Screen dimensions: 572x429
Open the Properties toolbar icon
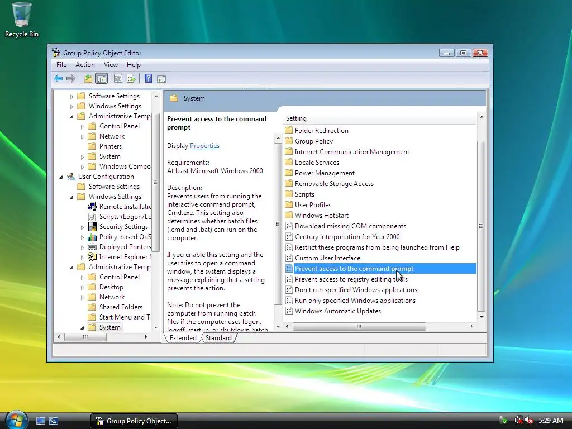point(118,78)
